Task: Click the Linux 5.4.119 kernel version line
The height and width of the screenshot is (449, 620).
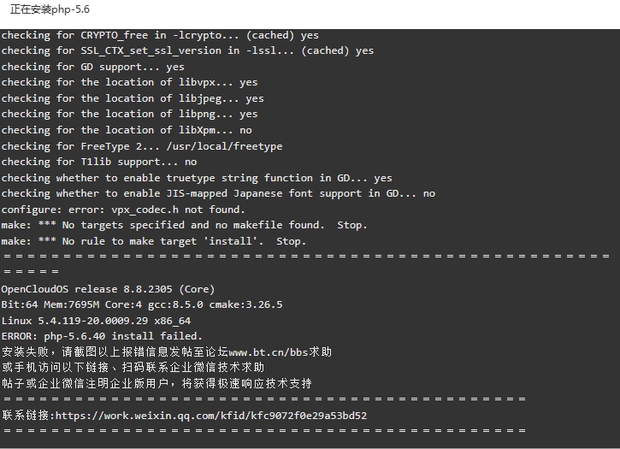Action: point(96,321)
